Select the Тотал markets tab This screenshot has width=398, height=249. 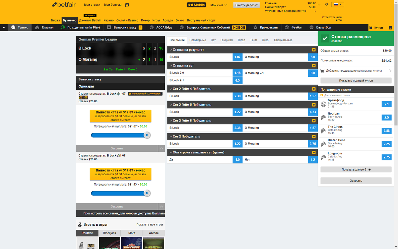click(241, 40)
